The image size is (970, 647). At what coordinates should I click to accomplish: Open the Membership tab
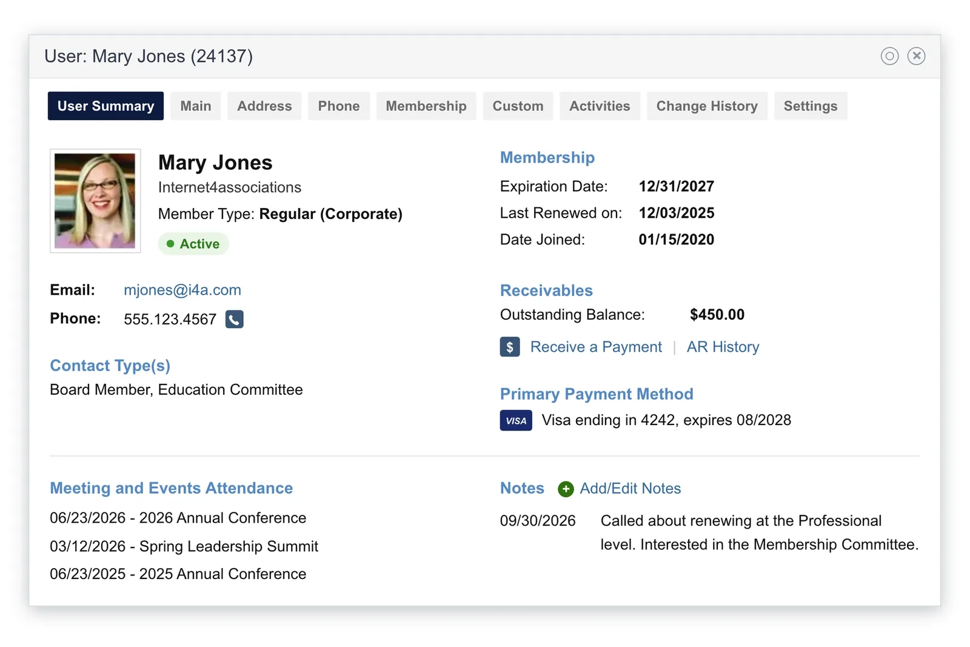point(426,106)
